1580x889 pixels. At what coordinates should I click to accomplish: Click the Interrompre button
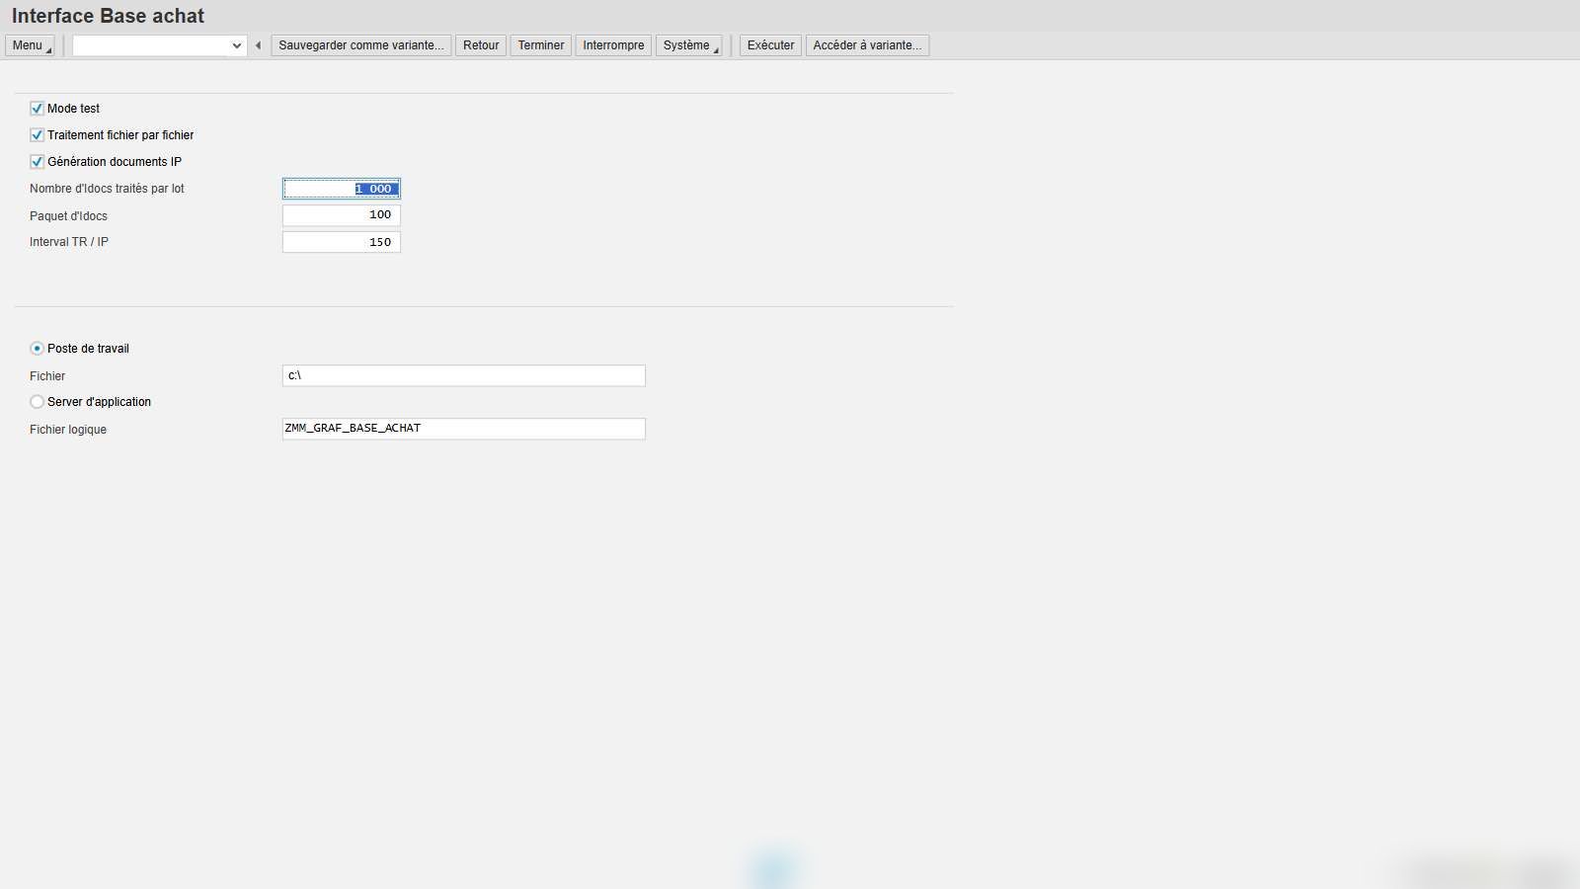point(613,45)
